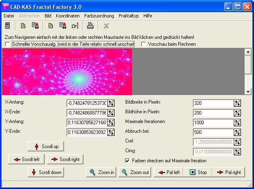Click the Pal right button

pos(229,172)
